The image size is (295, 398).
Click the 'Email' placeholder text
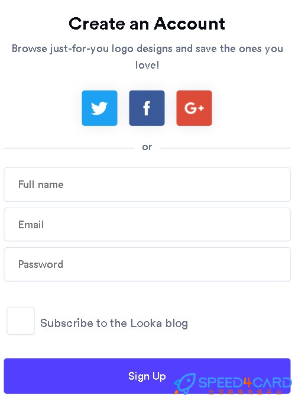31,225
